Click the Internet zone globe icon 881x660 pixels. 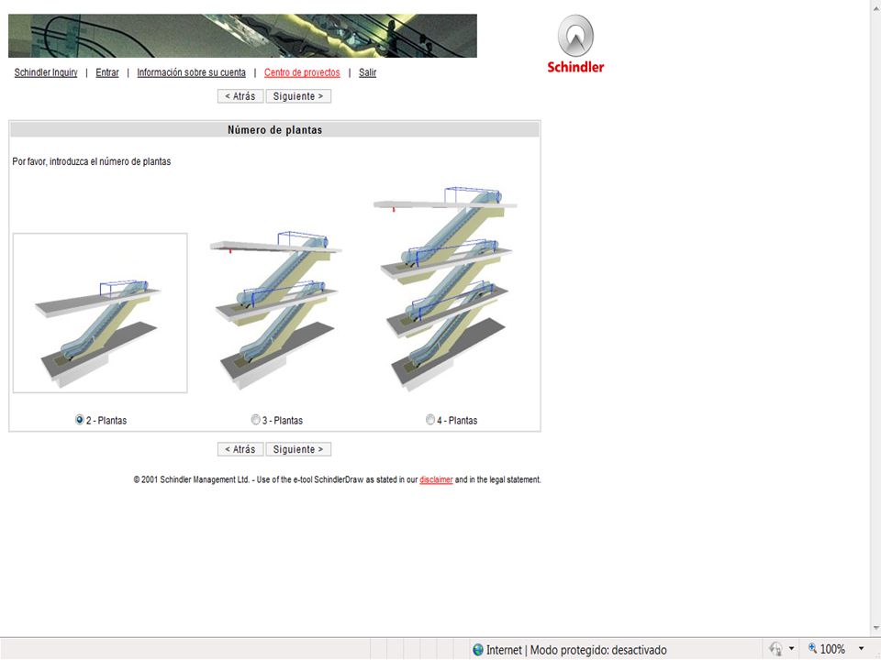click(x=477, y=650)
